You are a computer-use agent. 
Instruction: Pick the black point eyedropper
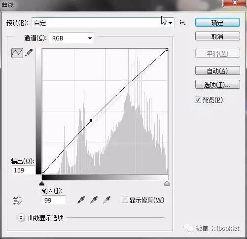click(x=81, y=200)
